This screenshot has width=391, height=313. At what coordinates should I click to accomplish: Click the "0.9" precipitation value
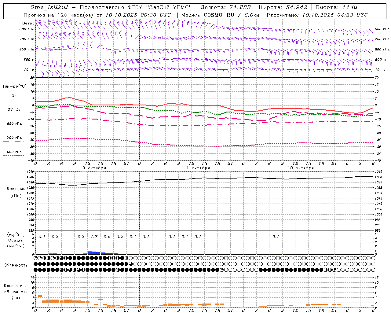click(107, 237)
